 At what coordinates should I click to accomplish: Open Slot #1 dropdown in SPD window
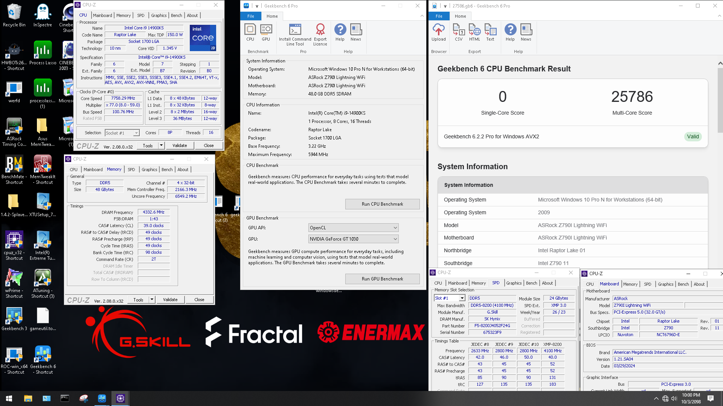tap(450, 298)
